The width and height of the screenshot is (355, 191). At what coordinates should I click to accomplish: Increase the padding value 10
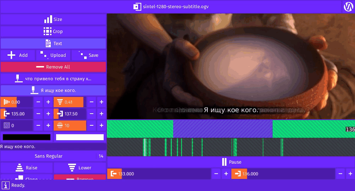coord(101,125)
